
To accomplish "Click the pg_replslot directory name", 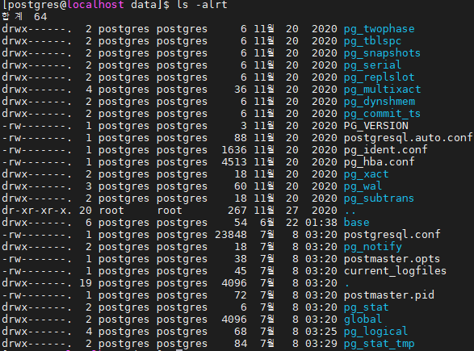I will pyautogui.click(x=379, y=77).
